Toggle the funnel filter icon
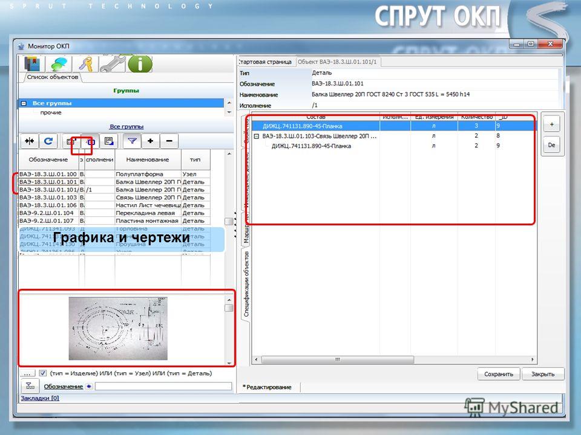Screen dimensions: 581x435 132,141
